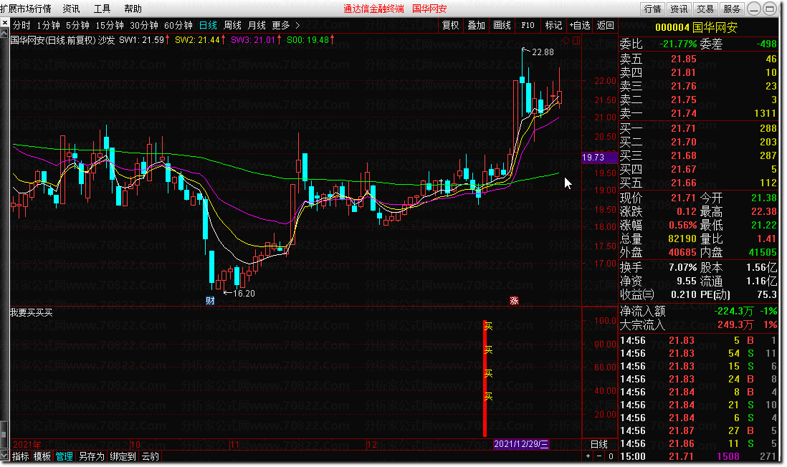Click the 服务 service button

pos(731,9)
